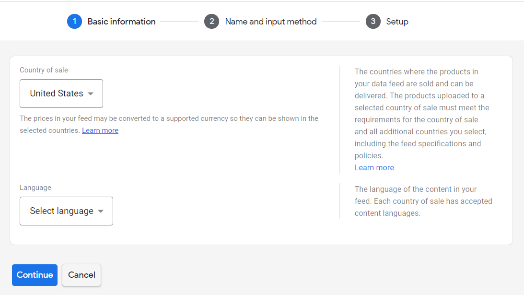
Task: Go to Name and input method step
Action: click(x=271, y=22)
